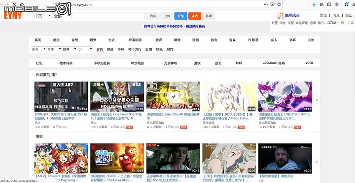Open the 遊戲 category

point(196,40)
